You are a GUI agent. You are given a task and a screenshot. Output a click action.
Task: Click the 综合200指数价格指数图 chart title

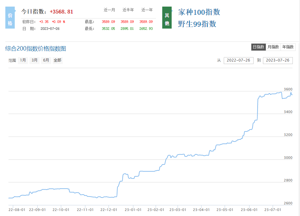coord(36,49)
